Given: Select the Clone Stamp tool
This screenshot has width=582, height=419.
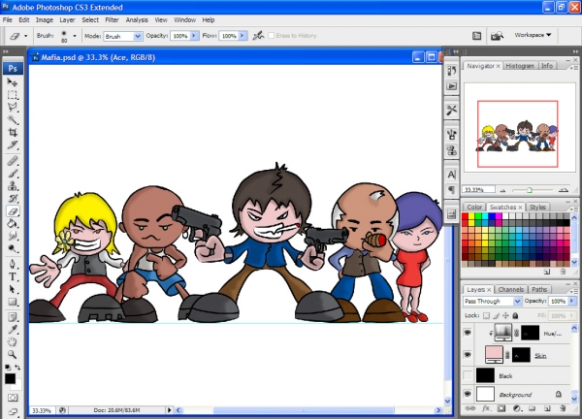Looking at the screenshot, I should click(x=13, y=186).
